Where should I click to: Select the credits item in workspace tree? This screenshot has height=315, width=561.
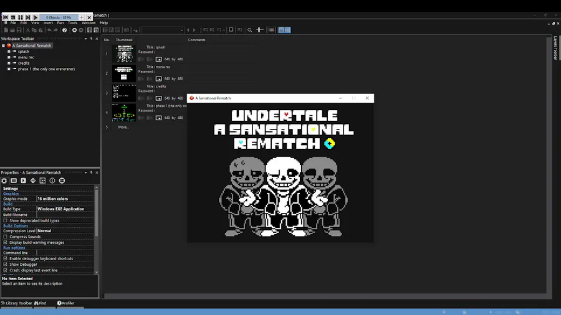24,63
